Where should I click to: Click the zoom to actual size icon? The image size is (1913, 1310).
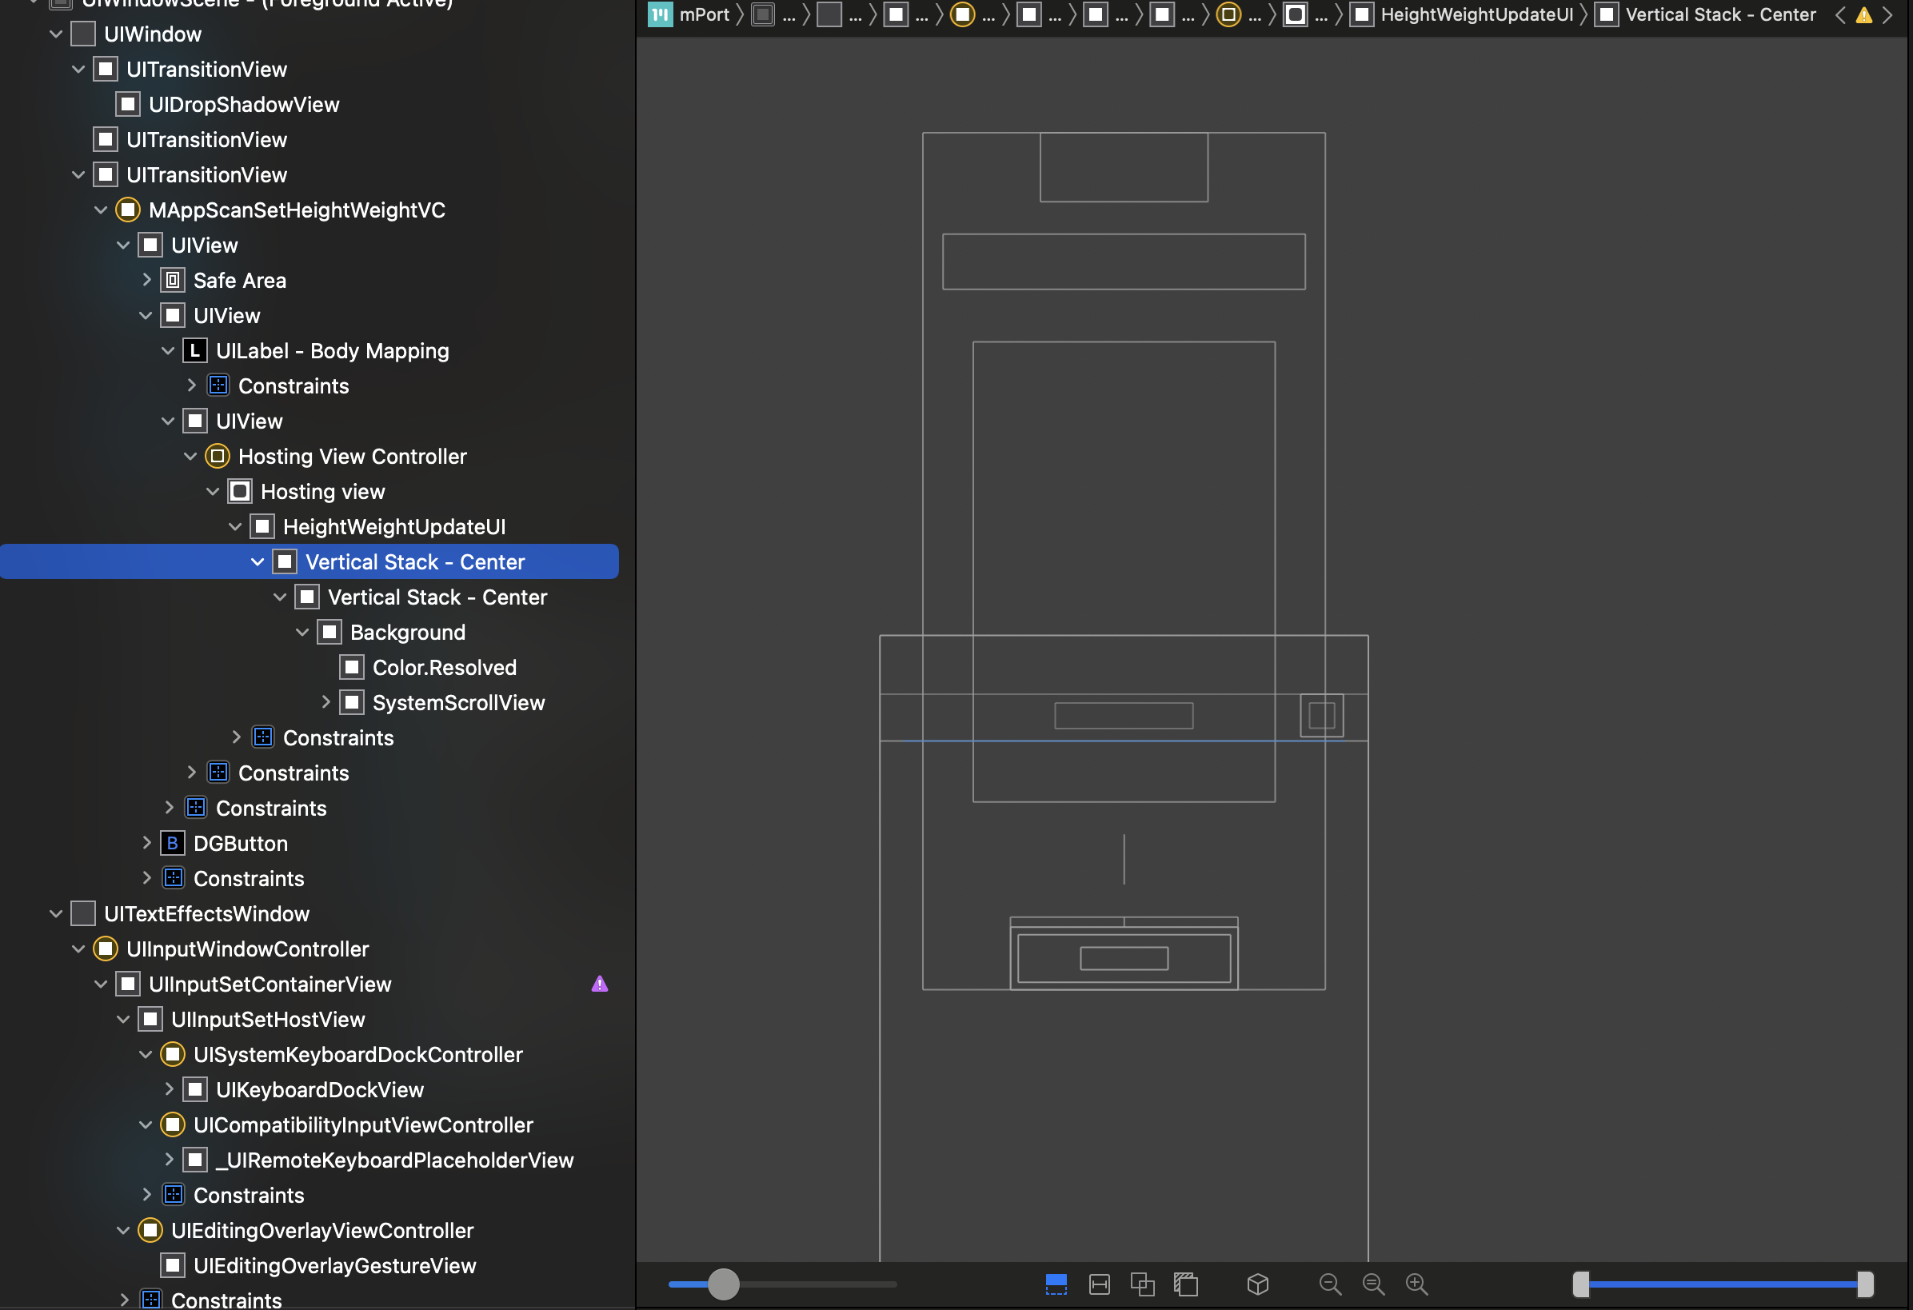coord(1373,1284)
